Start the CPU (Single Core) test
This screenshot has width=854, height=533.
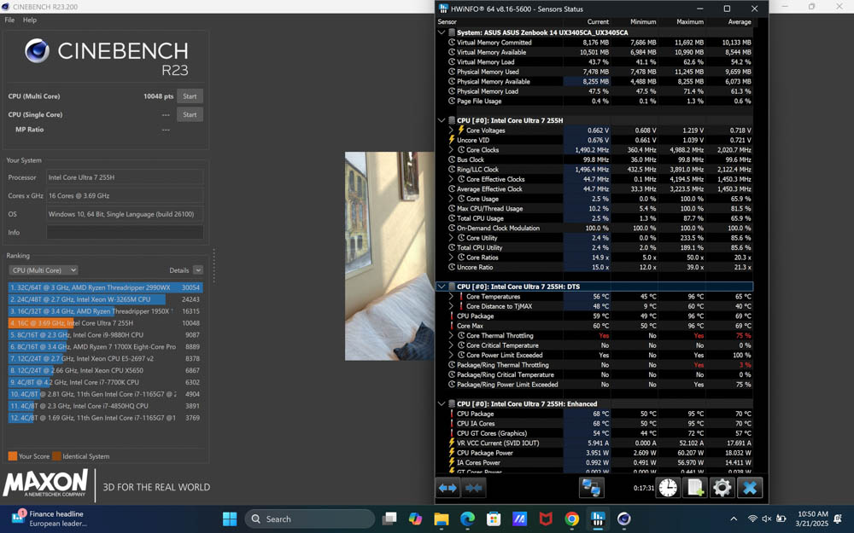pyautogui.click(x=190, y=115)
